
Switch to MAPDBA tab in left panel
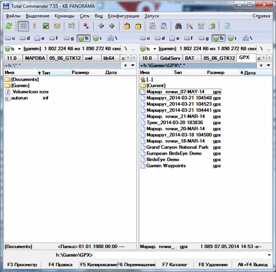(35, 58)
